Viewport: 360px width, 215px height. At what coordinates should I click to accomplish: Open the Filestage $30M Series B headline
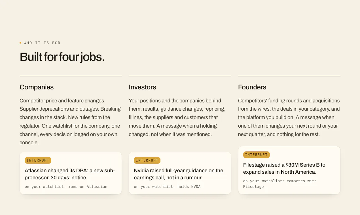[x=284, y=168]
